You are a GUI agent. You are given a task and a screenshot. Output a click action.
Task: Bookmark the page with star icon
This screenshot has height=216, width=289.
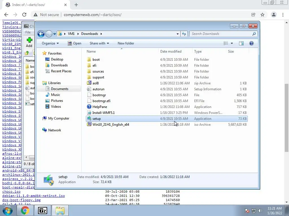coord(262,15)
